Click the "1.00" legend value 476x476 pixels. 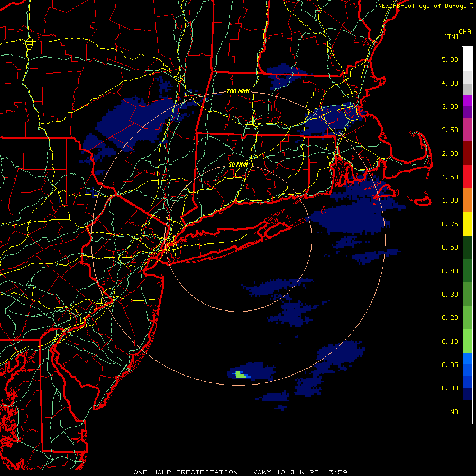(x=450, y=200)
